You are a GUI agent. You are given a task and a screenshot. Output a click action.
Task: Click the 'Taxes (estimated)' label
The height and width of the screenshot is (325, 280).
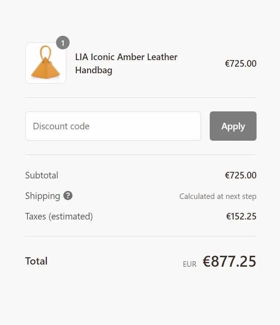[59, 217]
